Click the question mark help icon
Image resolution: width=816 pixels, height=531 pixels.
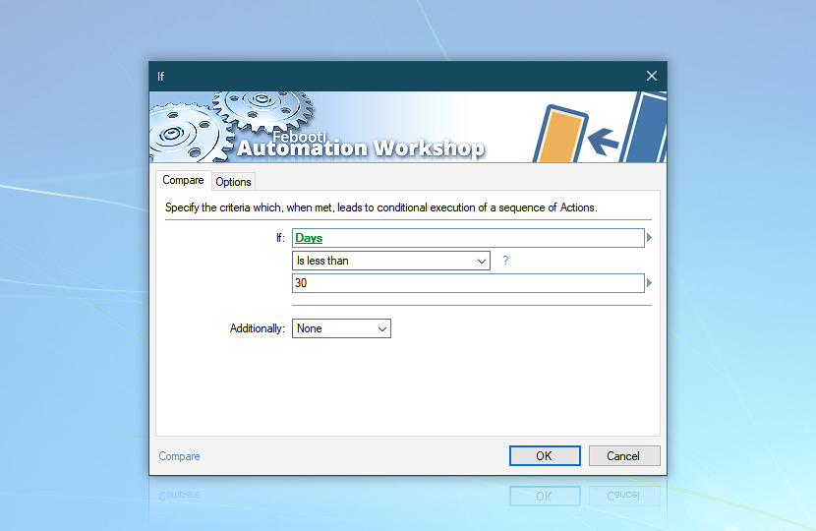point(505,261)
